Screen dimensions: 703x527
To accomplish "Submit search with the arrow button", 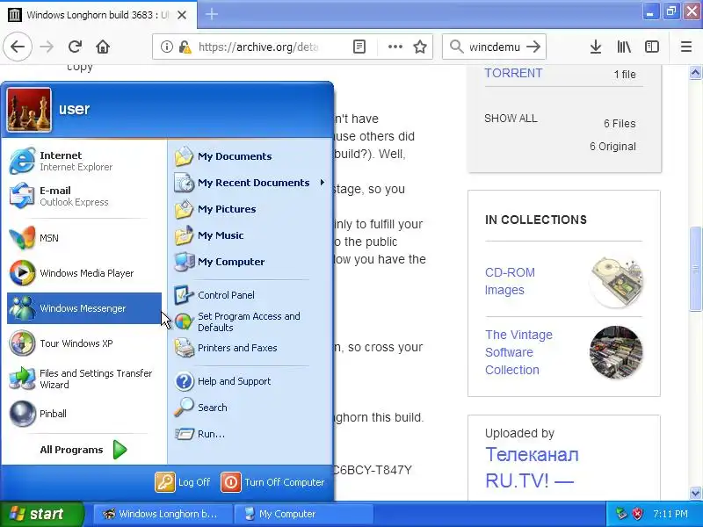I will pos(533,47).
